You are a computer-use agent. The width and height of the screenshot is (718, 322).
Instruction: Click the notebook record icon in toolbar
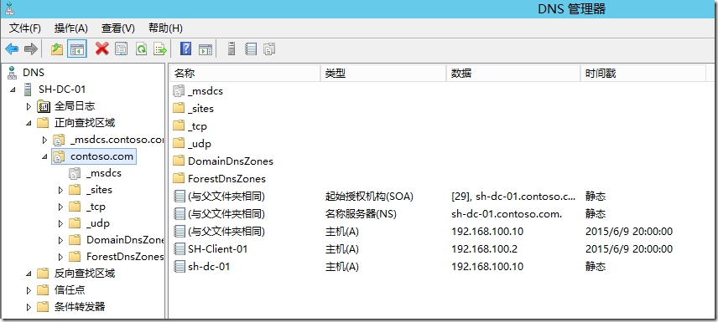click(x=251, y=49)
